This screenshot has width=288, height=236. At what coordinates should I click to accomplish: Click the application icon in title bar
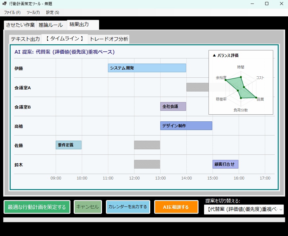coord(5,4)
